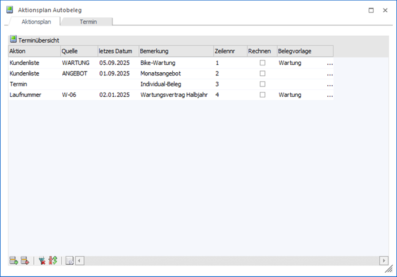397x277 pixels.
Task: Click the delete row icon in bottom toolbar
Action: point(25,260)
